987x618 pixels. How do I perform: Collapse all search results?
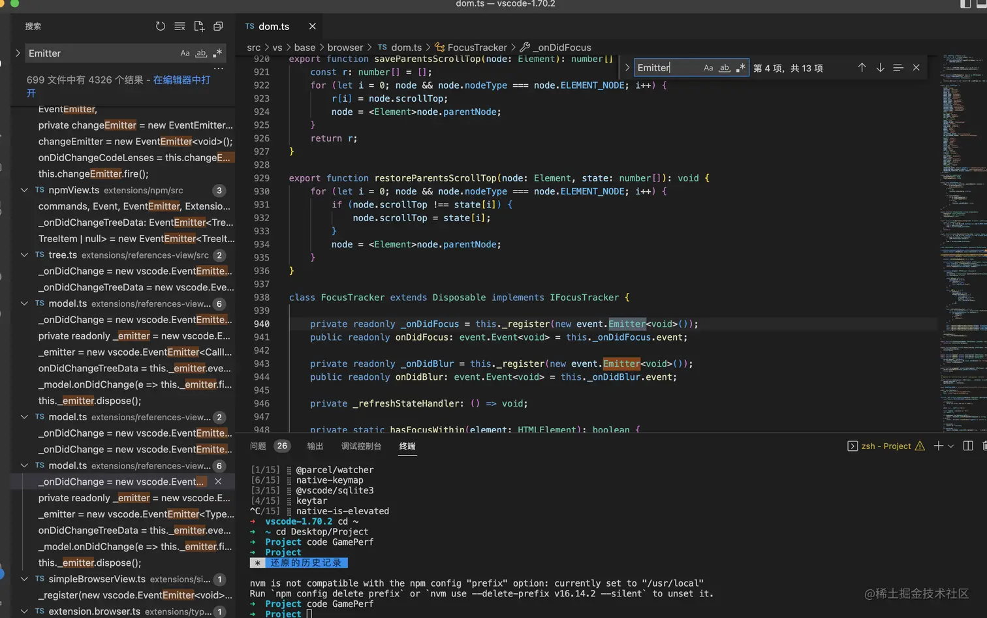(218, 26)
